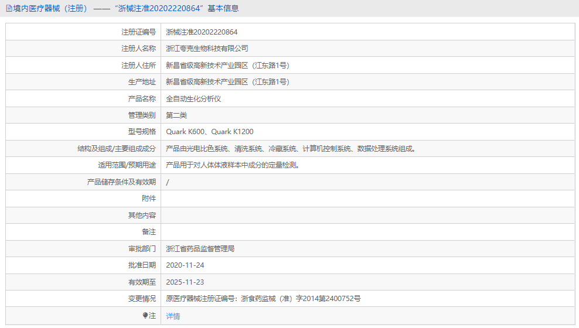Image resolution: width=579 pixels, height=328 pixels.
Task: Select the 注册证编号 label
Action: click(x=138, y=32)
